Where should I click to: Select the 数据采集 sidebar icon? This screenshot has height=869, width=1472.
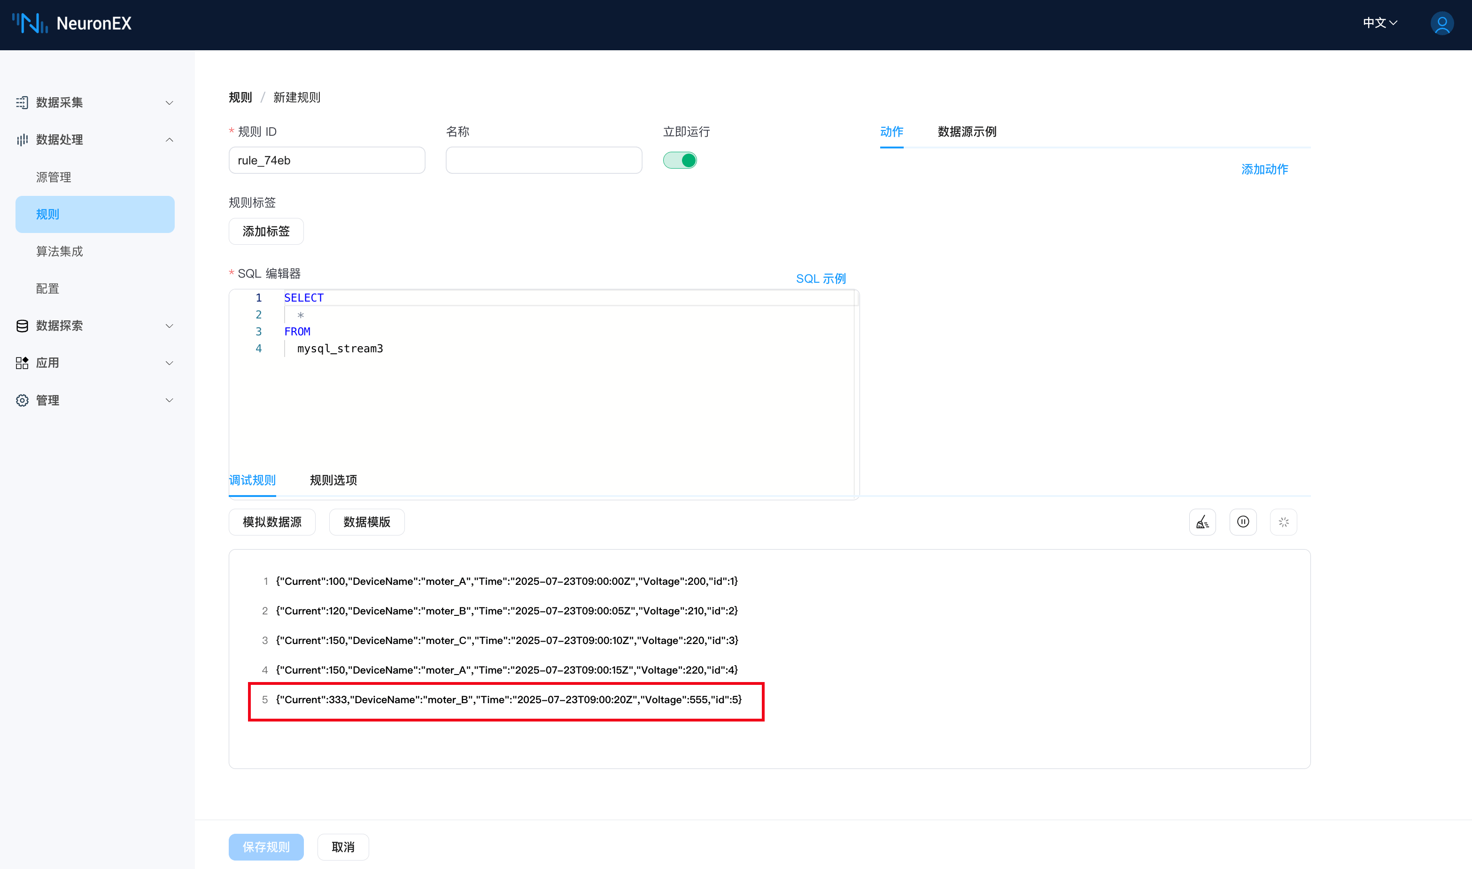click(x=22, y=102)
